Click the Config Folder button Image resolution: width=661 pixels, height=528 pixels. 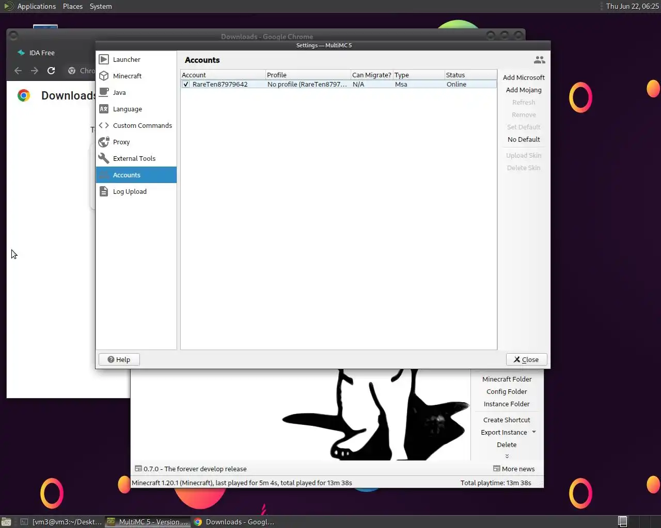[507, 391]
